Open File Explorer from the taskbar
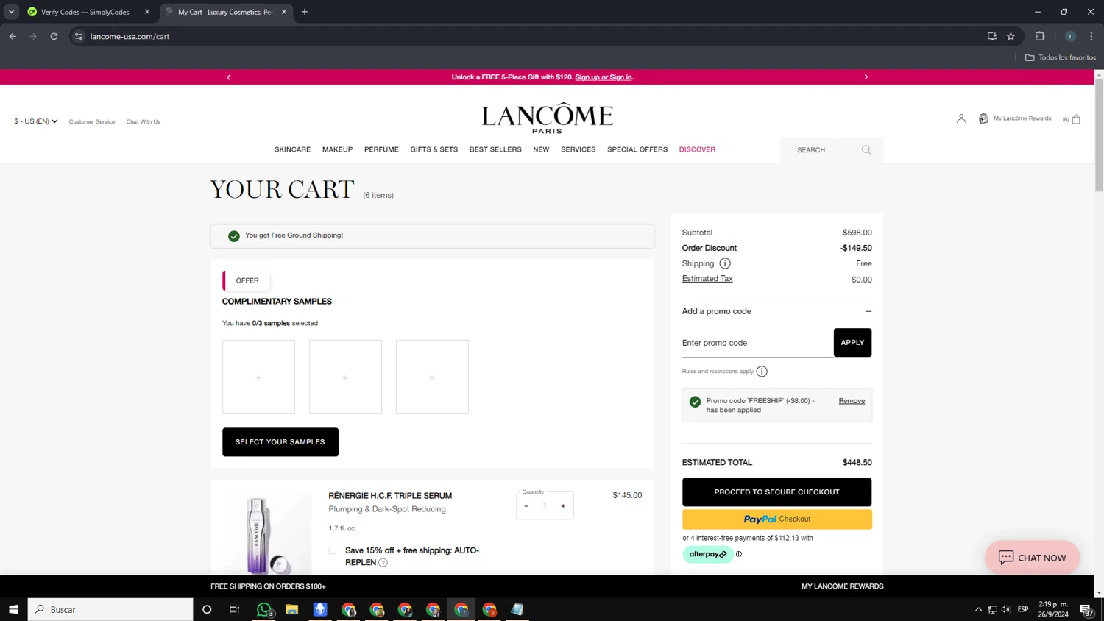1104x621 pixels. click(292, 609)
